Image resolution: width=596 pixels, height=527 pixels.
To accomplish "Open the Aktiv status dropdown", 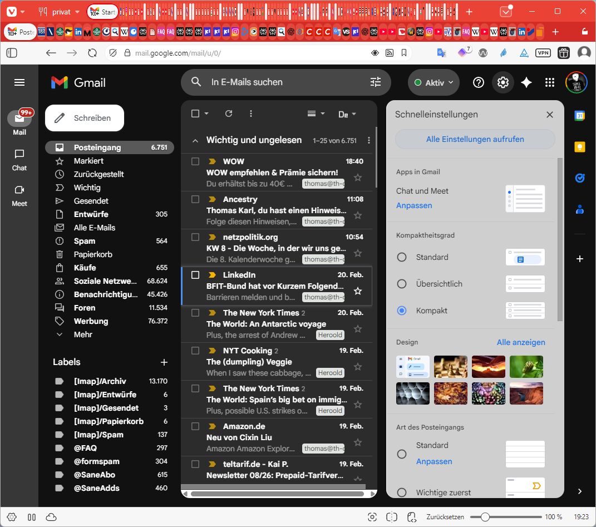I will tap(434, 82).
